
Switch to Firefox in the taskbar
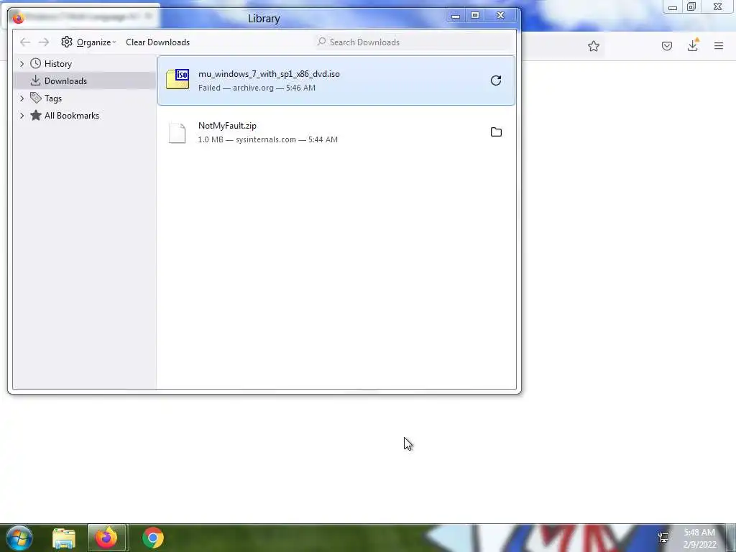106,538
